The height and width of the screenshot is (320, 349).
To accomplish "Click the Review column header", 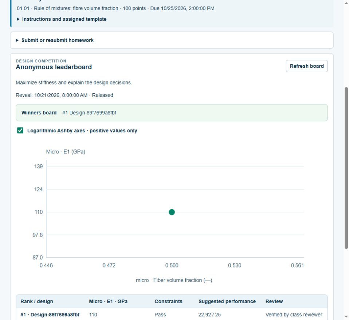I will (x=274, y=301).
